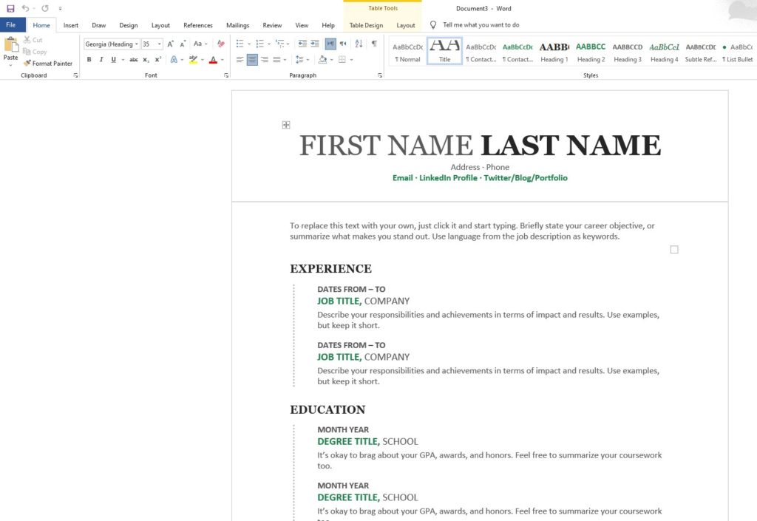Expand the line spacing options dropdown

(308, 60)
